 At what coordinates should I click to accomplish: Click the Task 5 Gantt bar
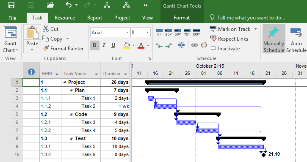pos(241,147)
